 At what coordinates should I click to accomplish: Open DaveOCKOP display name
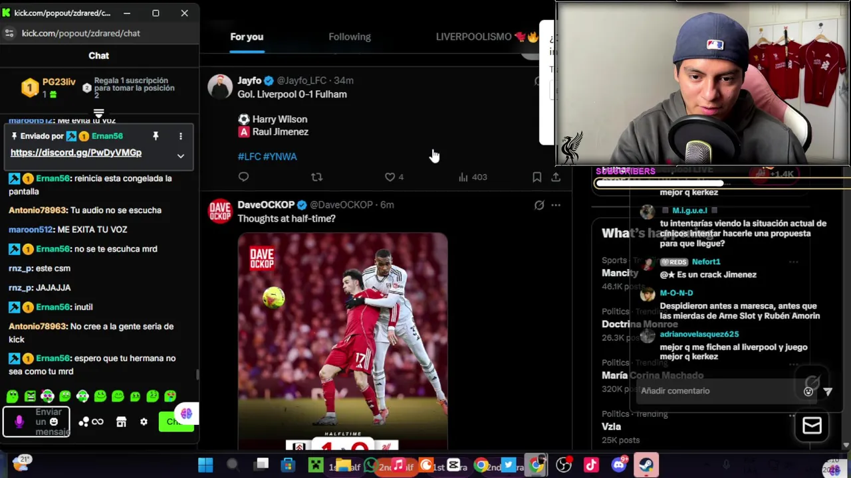click(x=266, y=204)
